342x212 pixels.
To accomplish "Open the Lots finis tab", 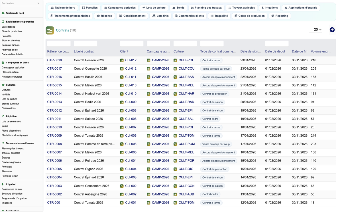I will (160, 16).
